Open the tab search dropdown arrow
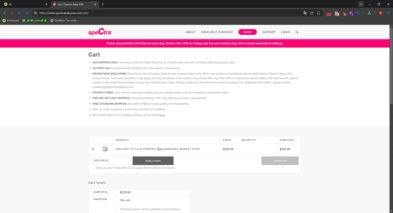The width and height of the screenshot is (393, 213). click(x=361, y=4)
